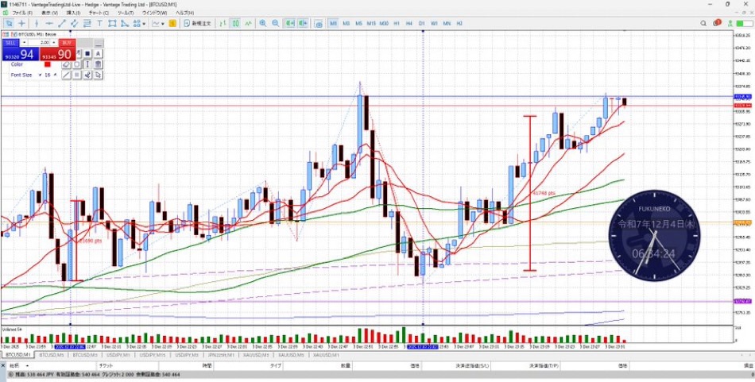Switch chart to D1 timeframe
Viewport: 755px width, 382px height.
[421, 24]
